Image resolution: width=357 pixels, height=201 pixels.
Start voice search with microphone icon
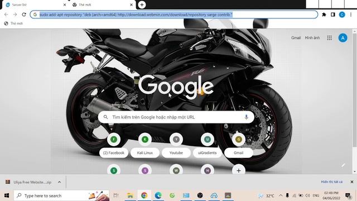coord(246,117)
